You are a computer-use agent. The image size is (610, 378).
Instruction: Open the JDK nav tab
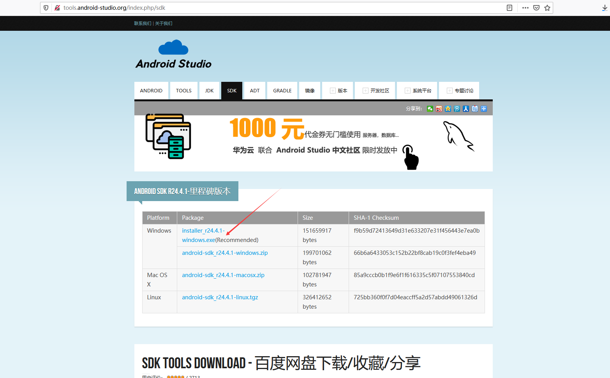[x=209, y=90]
